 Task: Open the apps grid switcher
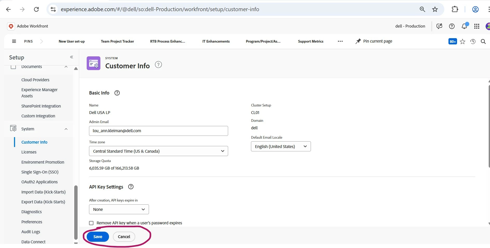point(477,26)
